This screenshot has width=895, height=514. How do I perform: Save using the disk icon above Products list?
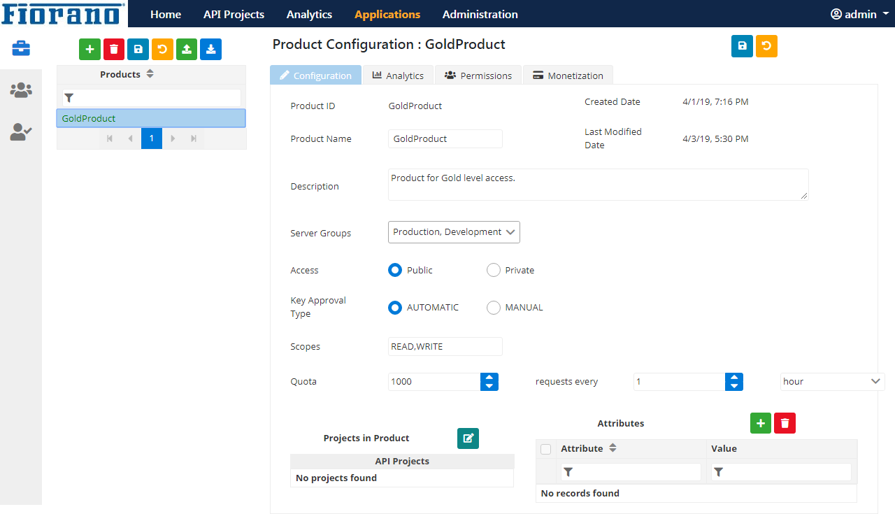click(138, 50)
